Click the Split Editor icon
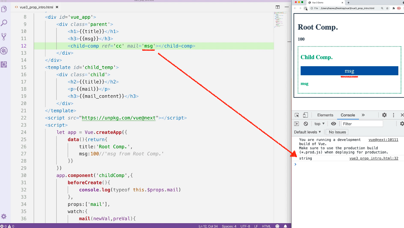Screen dimensions: 404x228 [278, 7]
